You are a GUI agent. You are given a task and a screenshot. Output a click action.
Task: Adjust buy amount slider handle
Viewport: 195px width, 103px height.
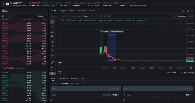(52, 100)
